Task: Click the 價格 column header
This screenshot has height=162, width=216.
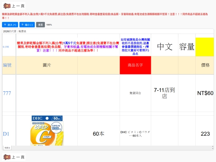Action: [x=205, y=65]
